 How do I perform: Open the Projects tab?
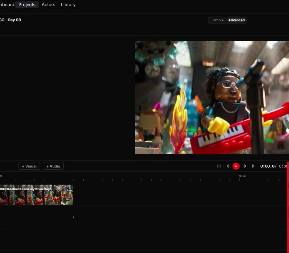pyautogui.click(x=27, y=5)
